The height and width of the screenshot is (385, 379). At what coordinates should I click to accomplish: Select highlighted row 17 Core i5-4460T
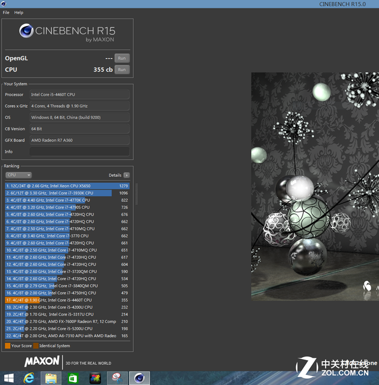68,300
